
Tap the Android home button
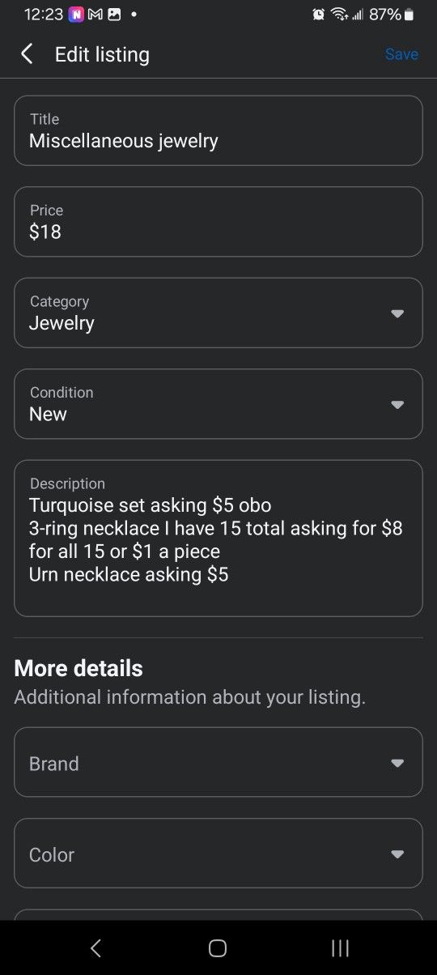[x=218, y=948]
